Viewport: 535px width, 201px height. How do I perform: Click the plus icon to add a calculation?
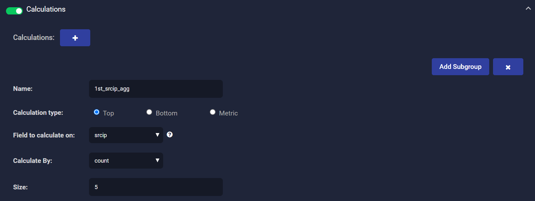[75, 38]
